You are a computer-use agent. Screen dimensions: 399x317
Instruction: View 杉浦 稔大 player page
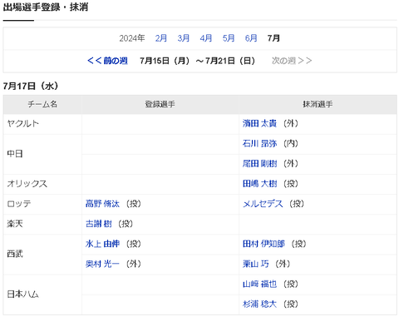tap(259, 305)
